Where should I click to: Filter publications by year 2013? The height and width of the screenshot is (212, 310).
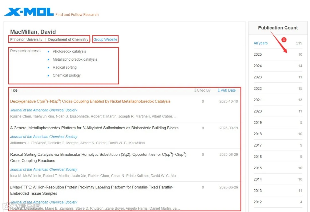click(x=257, y=191)
